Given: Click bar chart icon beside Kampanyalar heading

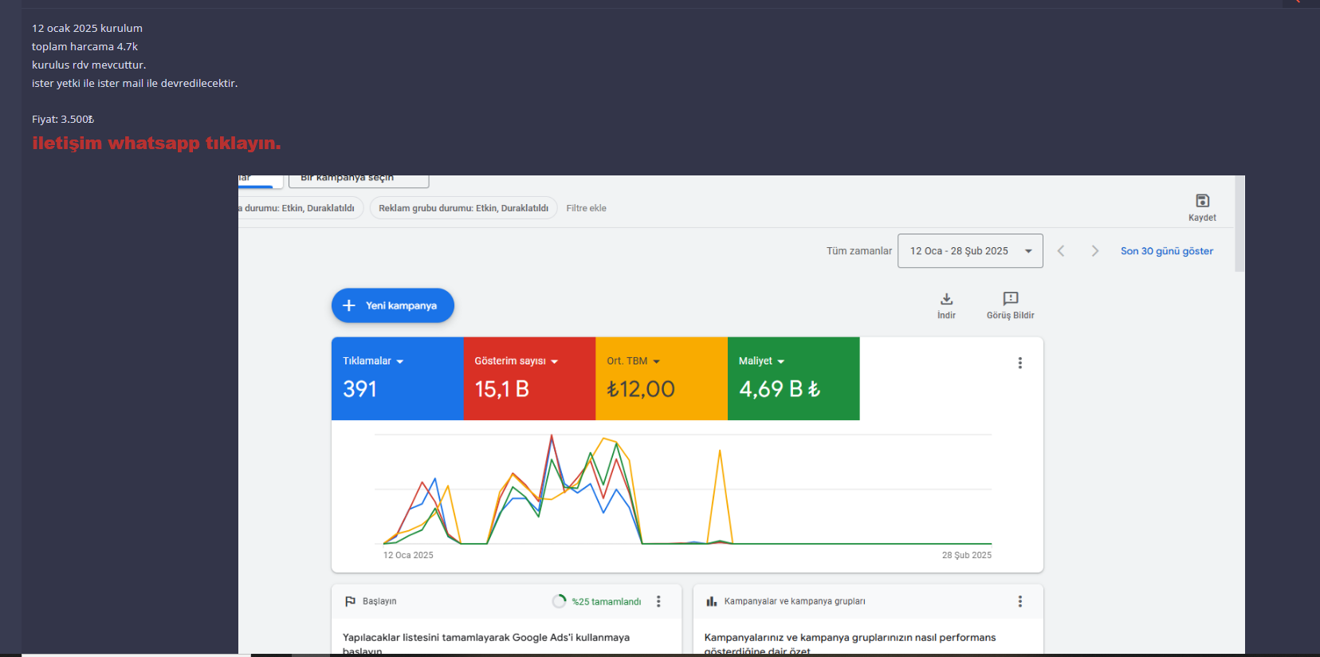Looking at the screenshot, I should click(711, 601).
